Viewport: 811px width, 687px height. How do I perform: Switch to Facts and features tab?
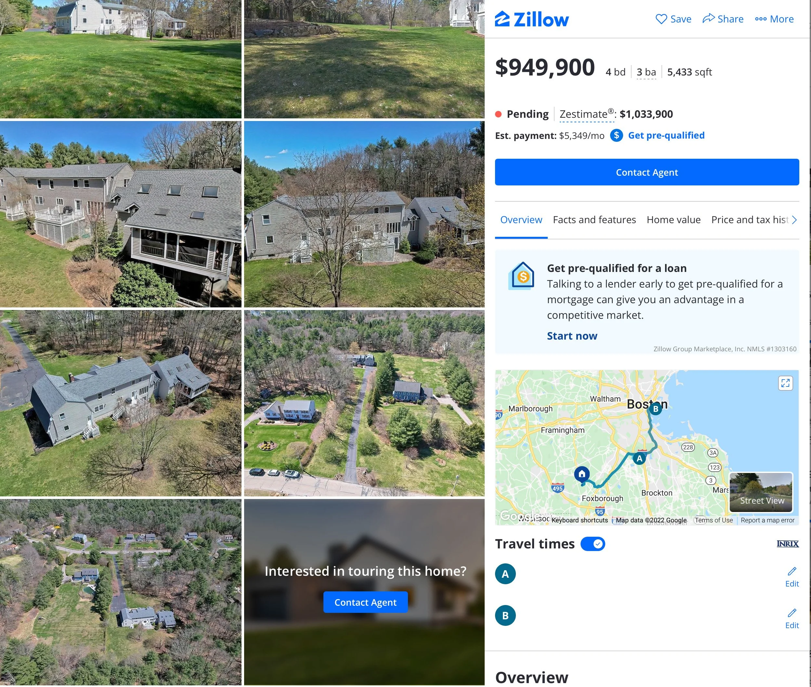pyautogui.click(x=594, y=220)
